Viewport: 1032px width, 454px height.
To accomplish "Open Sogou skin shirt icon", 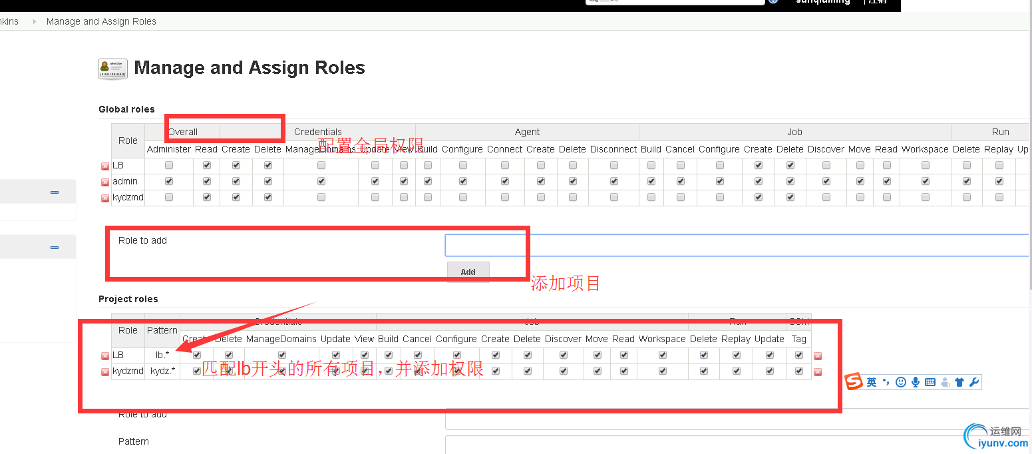I will [x=959, y=382].
